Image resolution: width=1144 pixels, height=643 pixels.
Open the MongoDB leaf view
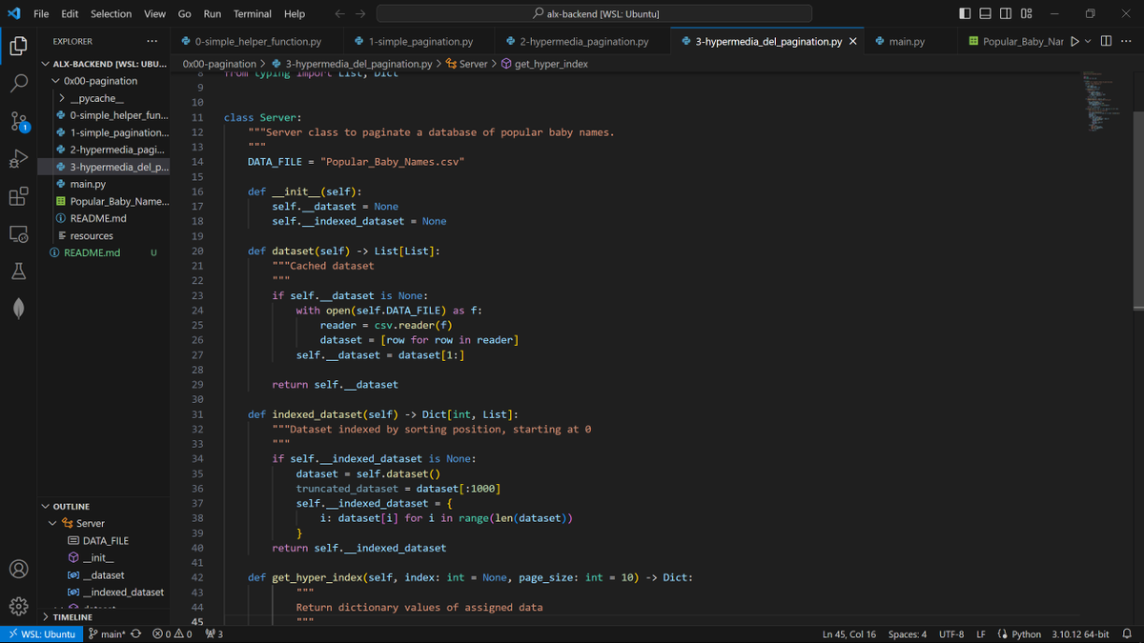pos(18,309)
